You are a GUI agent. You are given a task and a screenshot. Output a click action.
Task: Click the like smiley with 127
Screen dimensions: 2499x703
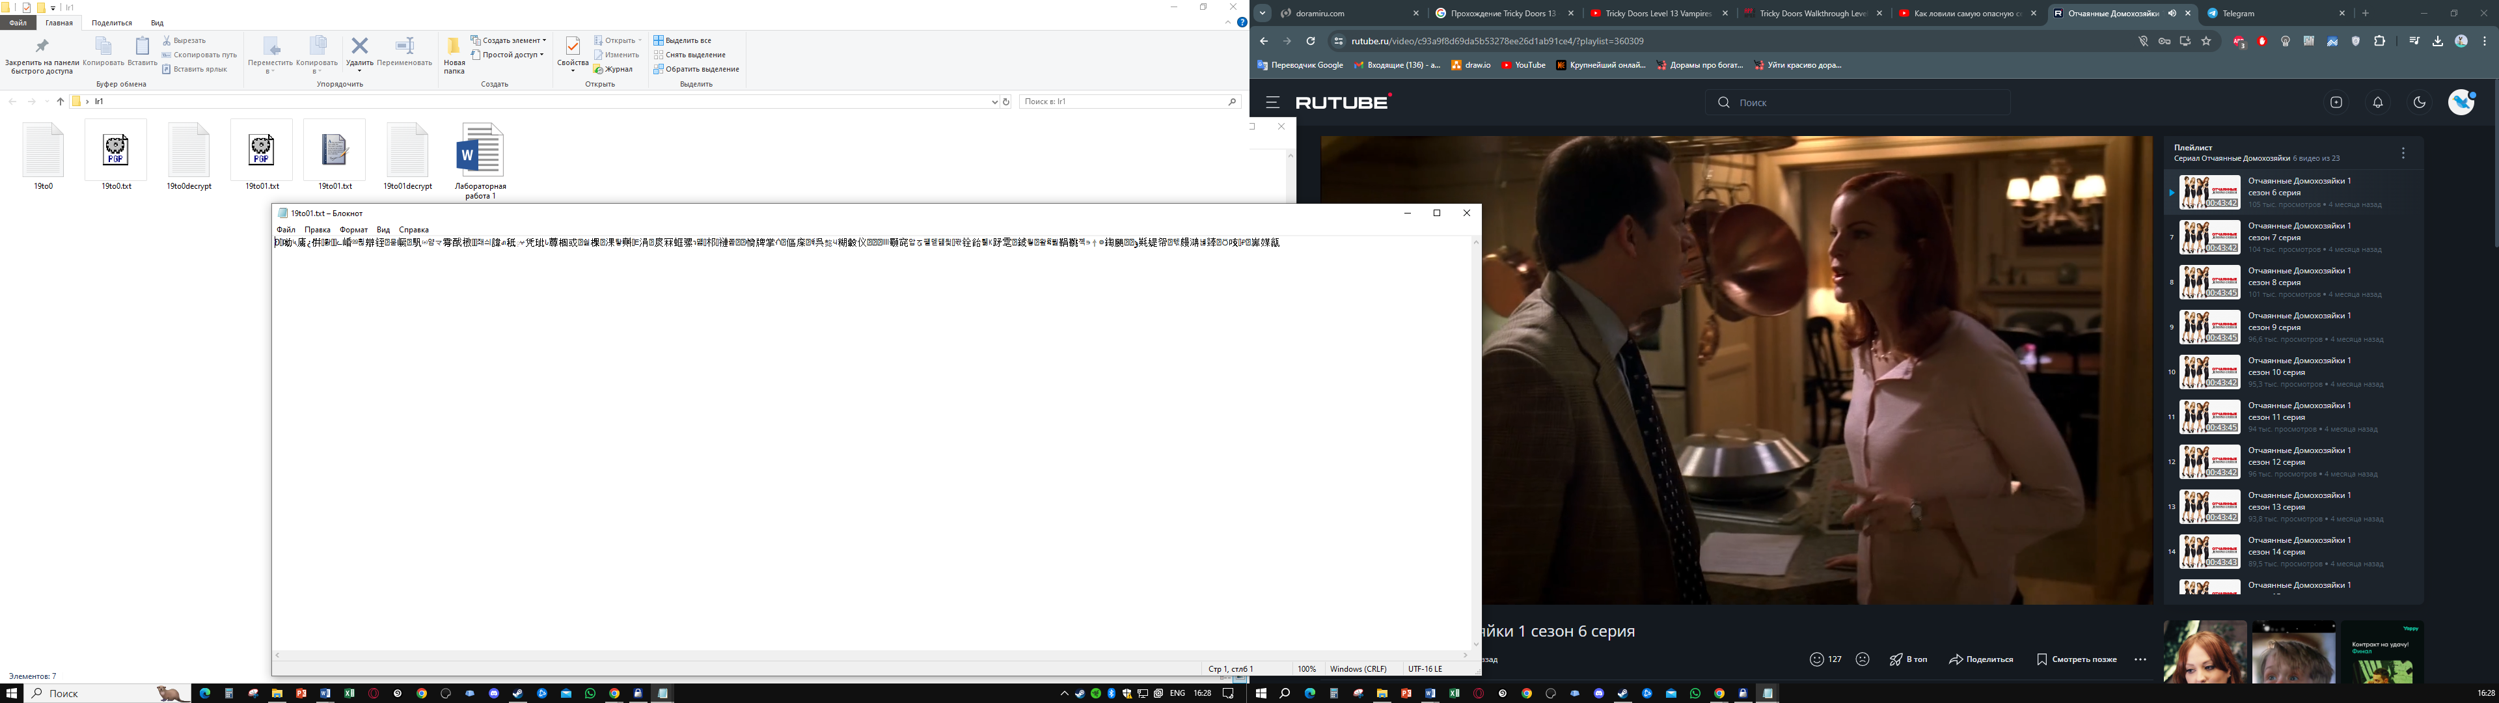coord(1825,659)
